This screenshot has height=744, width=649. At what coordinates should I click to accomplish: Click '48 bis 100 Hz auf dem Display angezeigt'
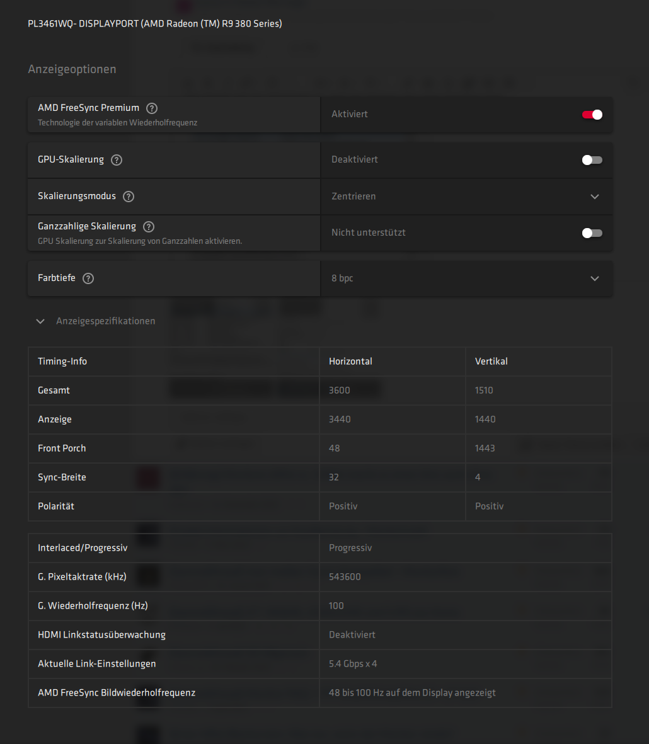coord(412,693)
